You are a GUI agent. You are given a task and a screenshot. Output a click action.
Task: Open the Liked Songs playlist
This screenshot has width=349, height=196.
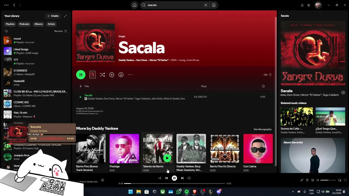(36, 51)
